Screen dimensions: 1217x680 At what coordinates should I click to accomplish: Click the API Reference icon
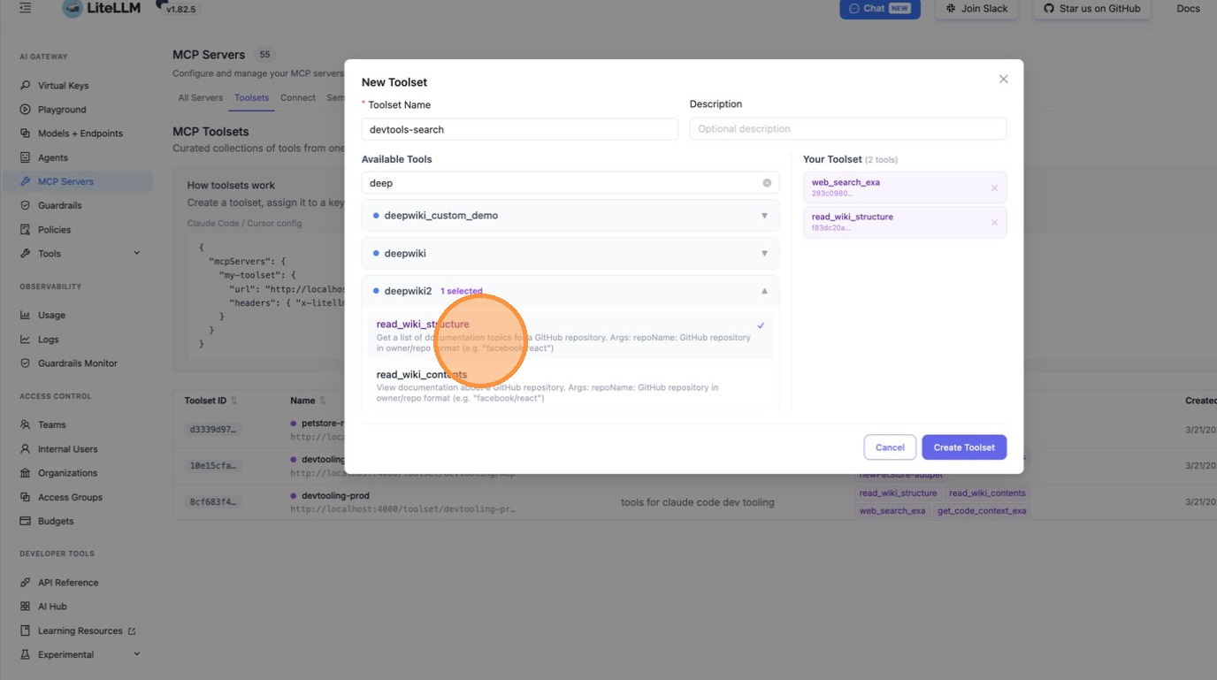pyautogui.click(x=25, y=583)
